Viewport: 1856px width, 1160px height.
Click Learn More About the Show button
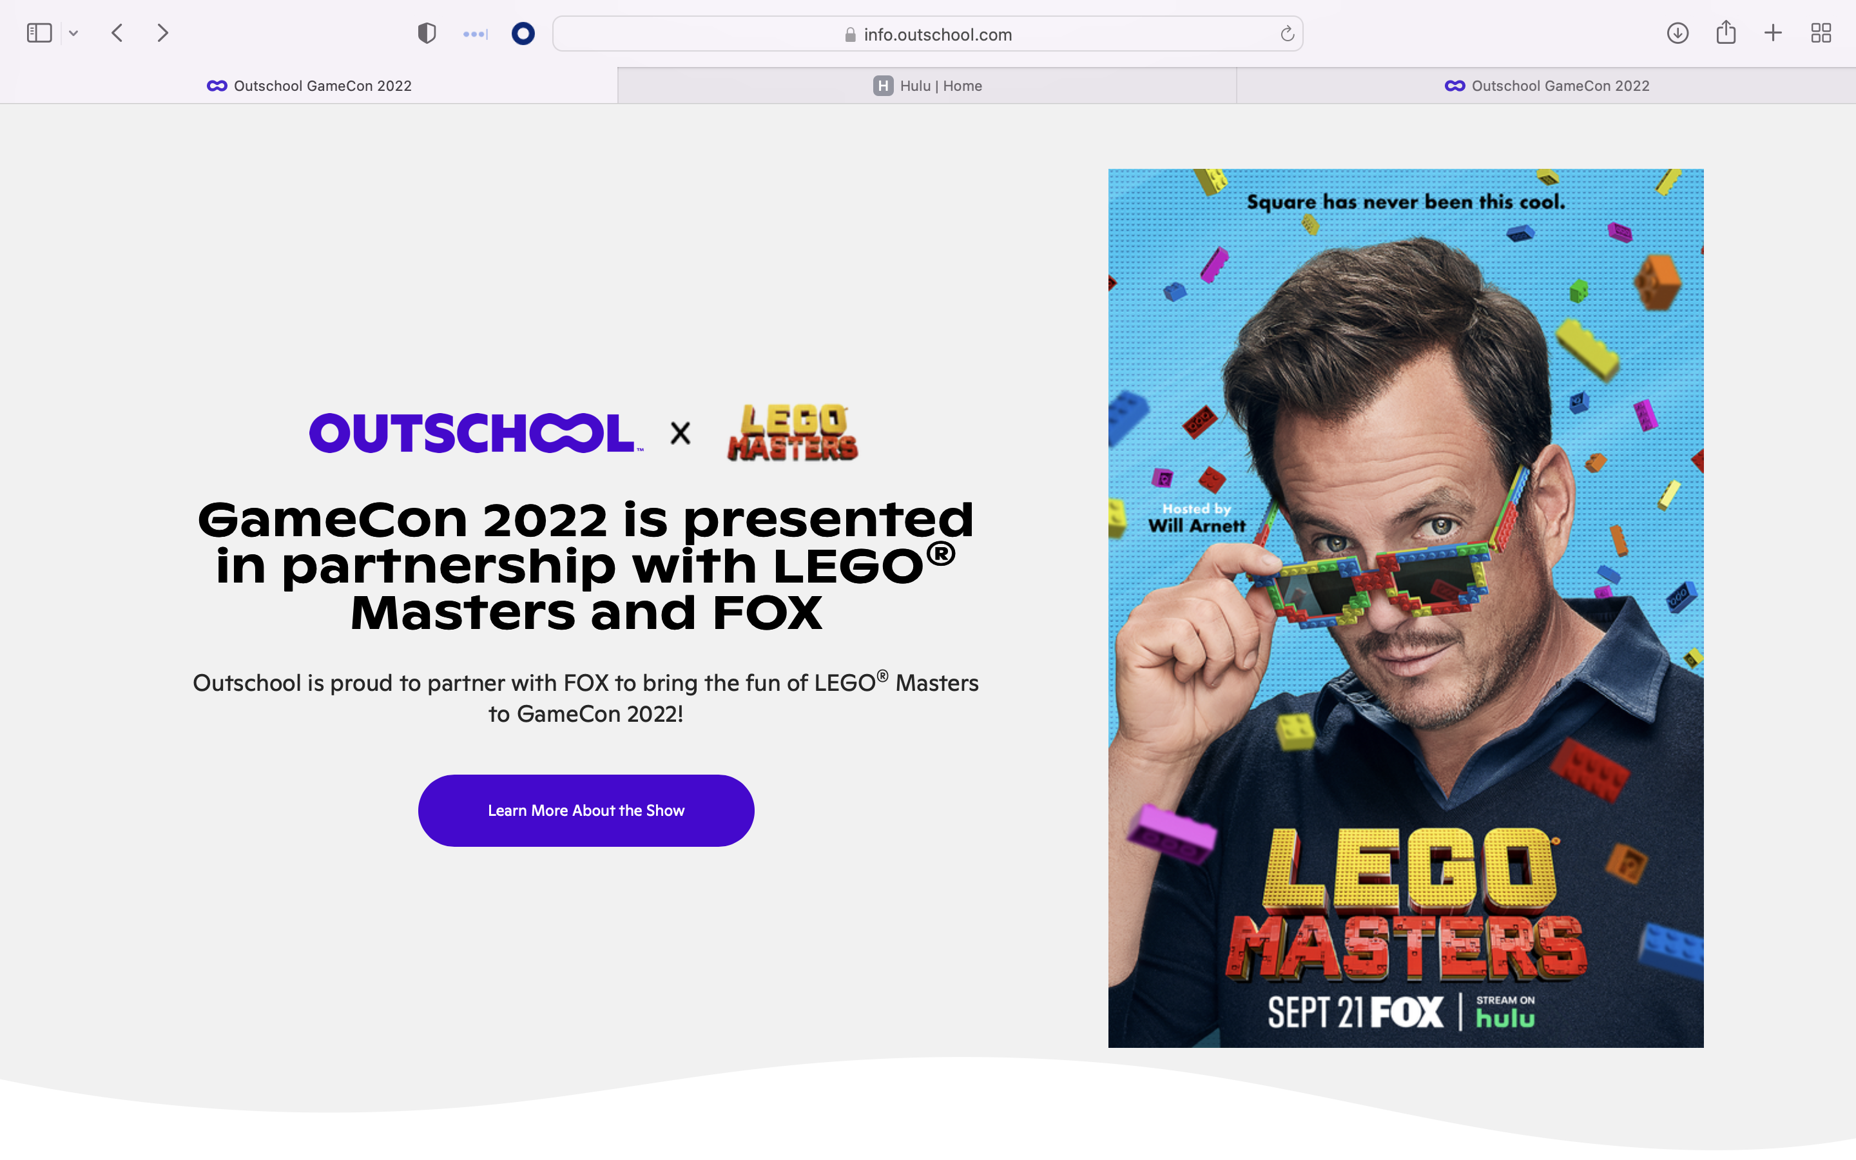pos(586,810)
